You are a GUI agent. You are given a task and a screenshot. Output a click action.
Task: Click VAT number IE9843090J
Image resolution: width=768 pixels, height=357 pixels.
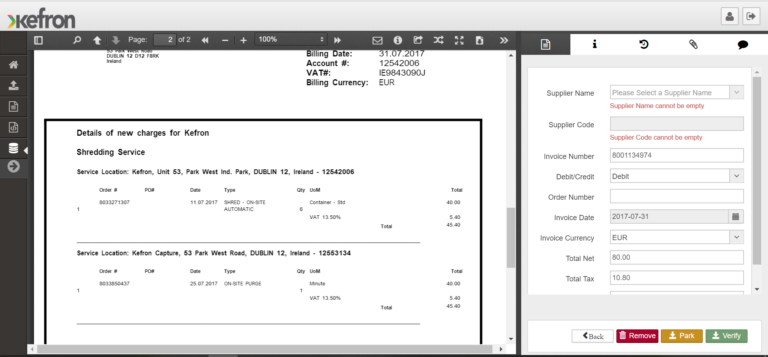click(x=402, y=73)
